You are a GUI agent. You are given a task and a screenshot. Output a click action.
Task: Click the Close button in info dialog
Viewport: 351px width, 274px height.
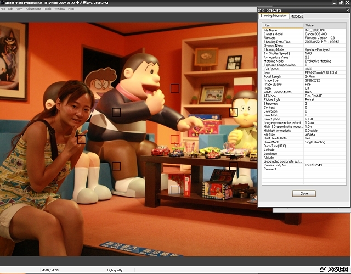pos(304,194)
